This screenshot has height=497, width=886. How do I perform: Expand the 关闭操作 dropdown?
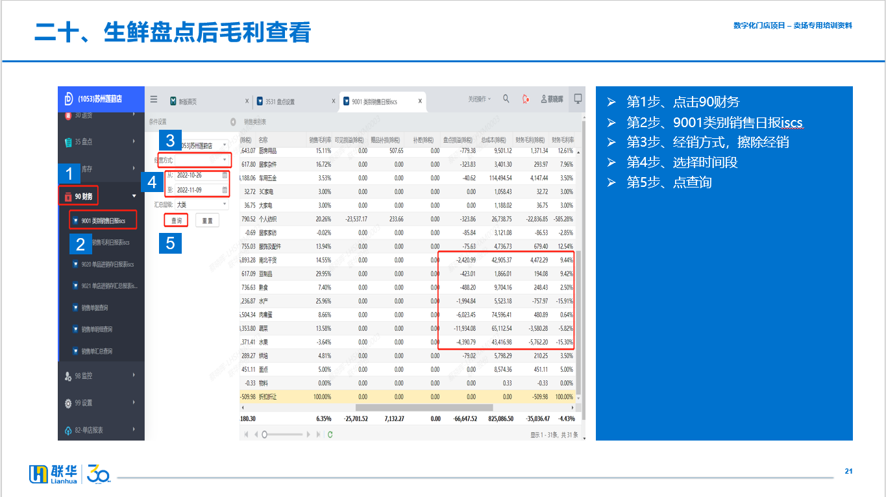tap(480, 99)
